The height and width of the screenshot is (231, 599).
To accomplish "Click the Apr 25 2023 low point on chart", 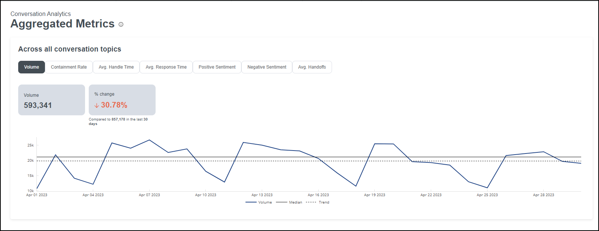I will (x=487, y=188).
